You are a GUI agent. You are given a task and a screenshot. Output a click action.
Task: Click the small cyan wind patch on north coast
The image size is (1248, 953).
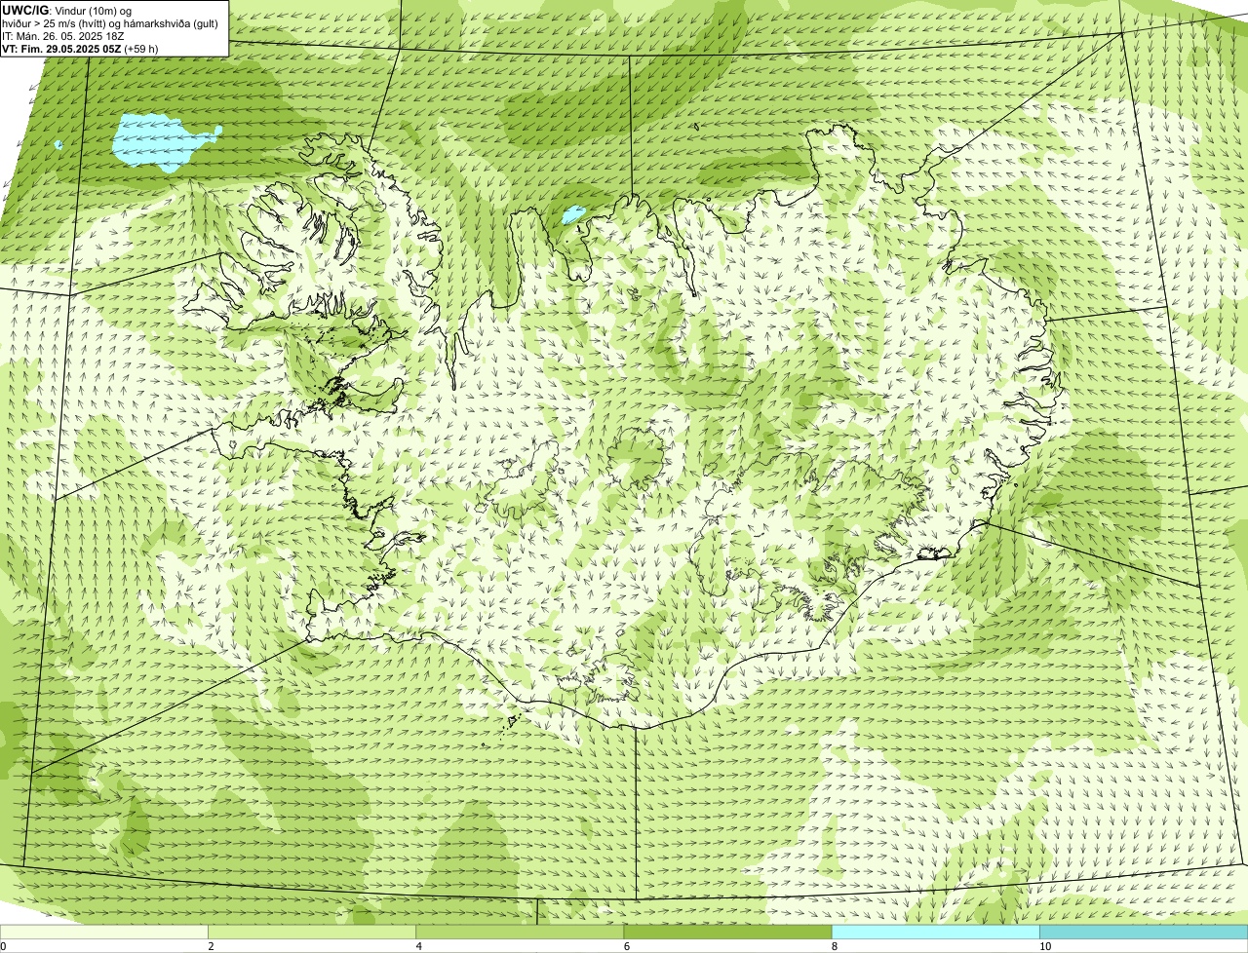pyautogui.click(x=574, y=212)
